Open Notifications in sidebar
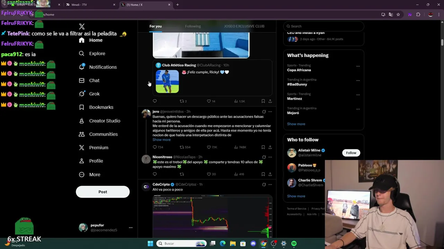 [98, 67]
